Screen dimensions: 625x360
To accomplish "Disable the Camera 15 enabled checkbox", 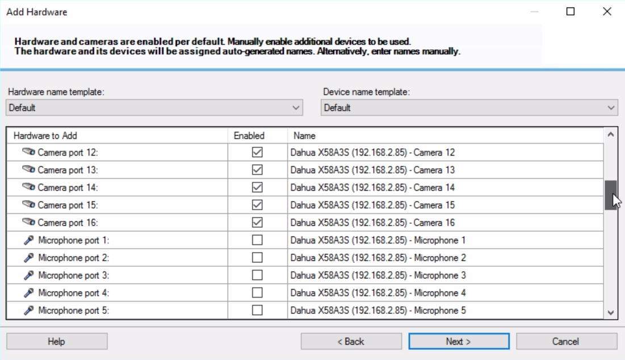I will tap(257, 205).
